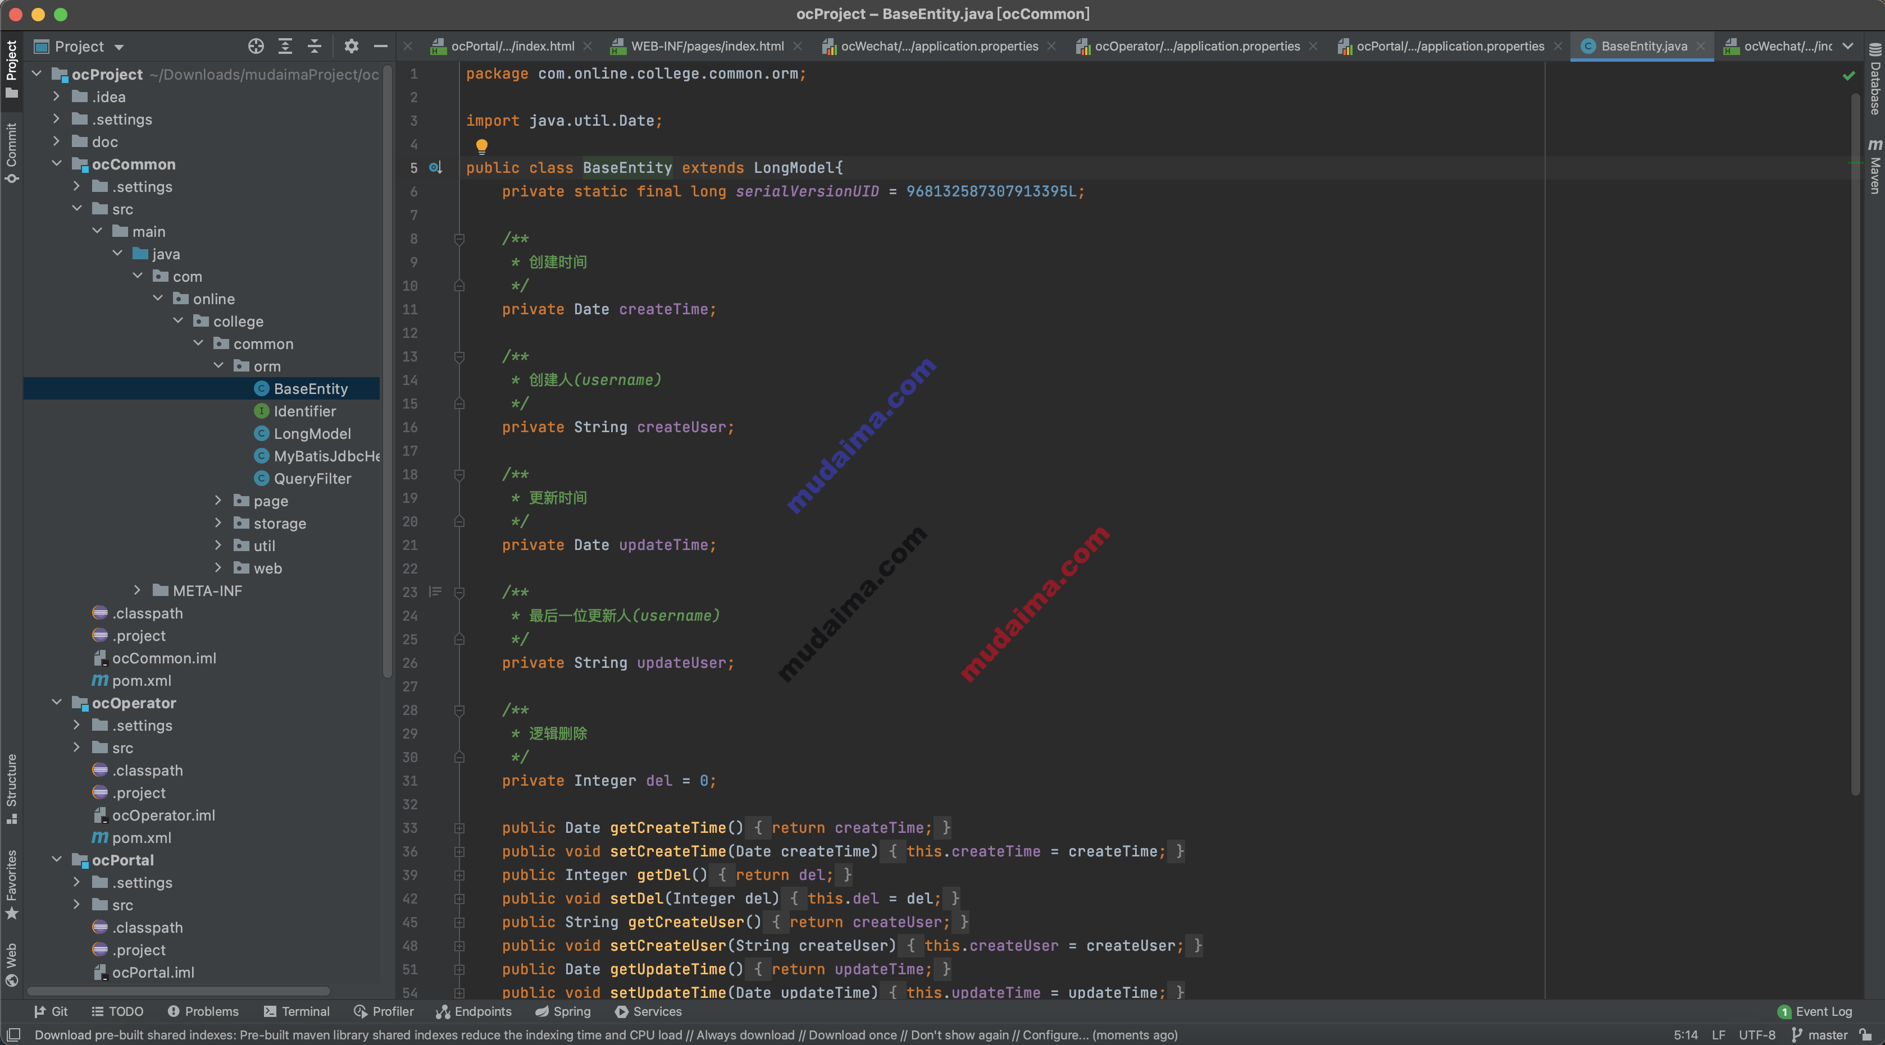1885x1045 pixels.
Task: Show hidden editor tabs dropdown
Action: click(1848, 46)
